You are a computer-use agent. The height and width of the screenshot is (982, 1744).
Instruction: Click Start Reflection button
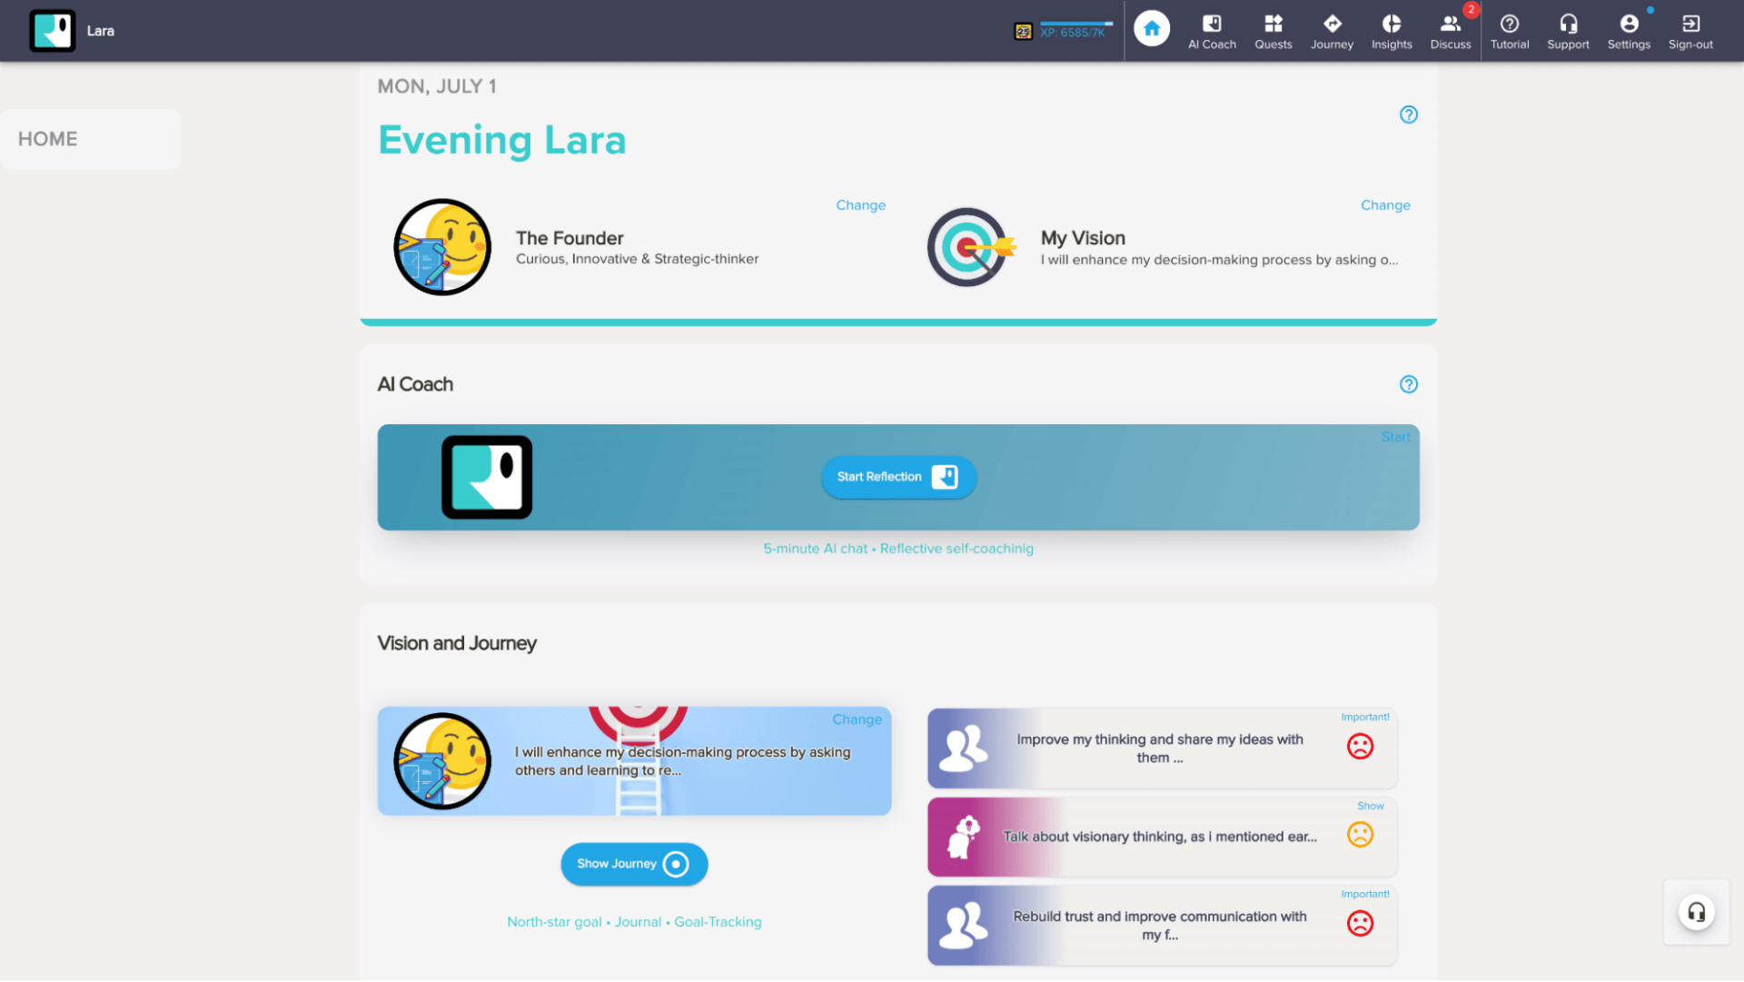point(898,477)
